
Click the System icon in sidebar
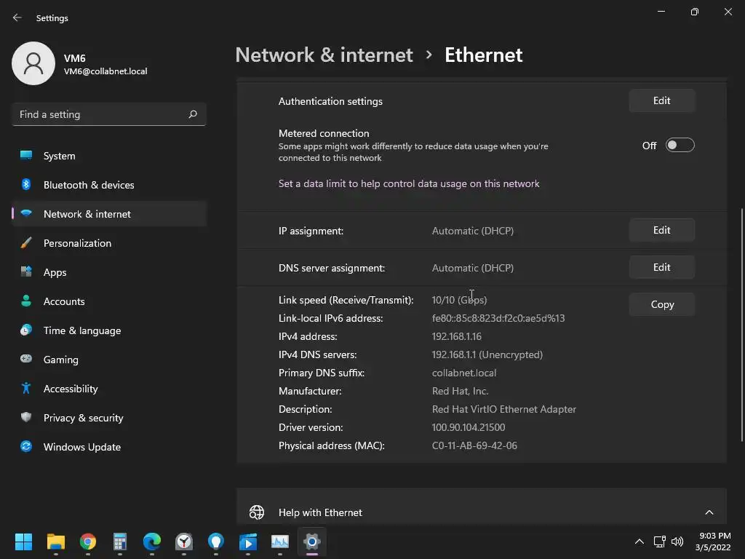pos(26,156)
